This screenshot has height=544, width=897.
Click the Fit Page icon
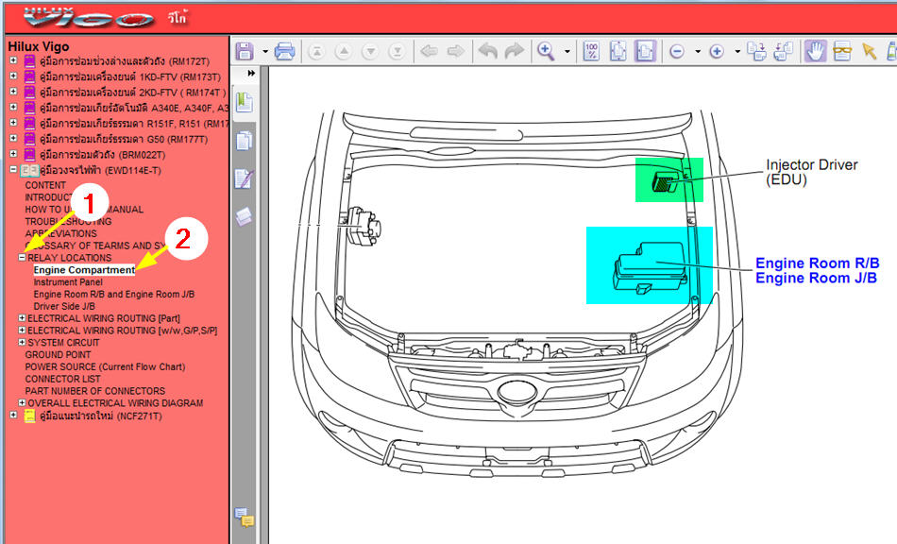click(x=618, y=52)
